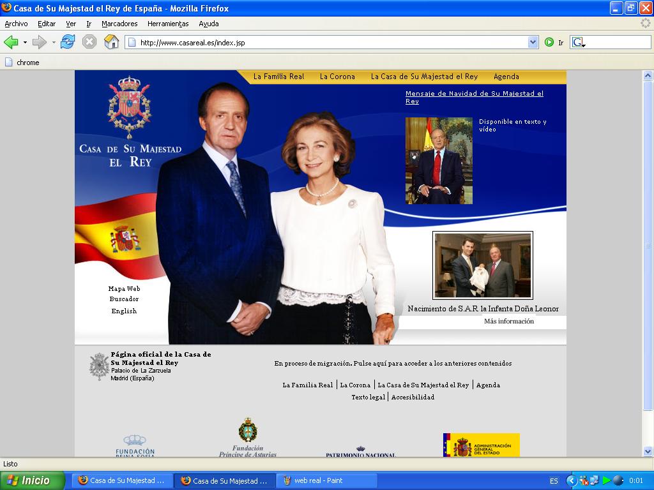This screenshot has width=654, height=490.
Task: Click the Buscador link
Action: (x=125, y=299)
